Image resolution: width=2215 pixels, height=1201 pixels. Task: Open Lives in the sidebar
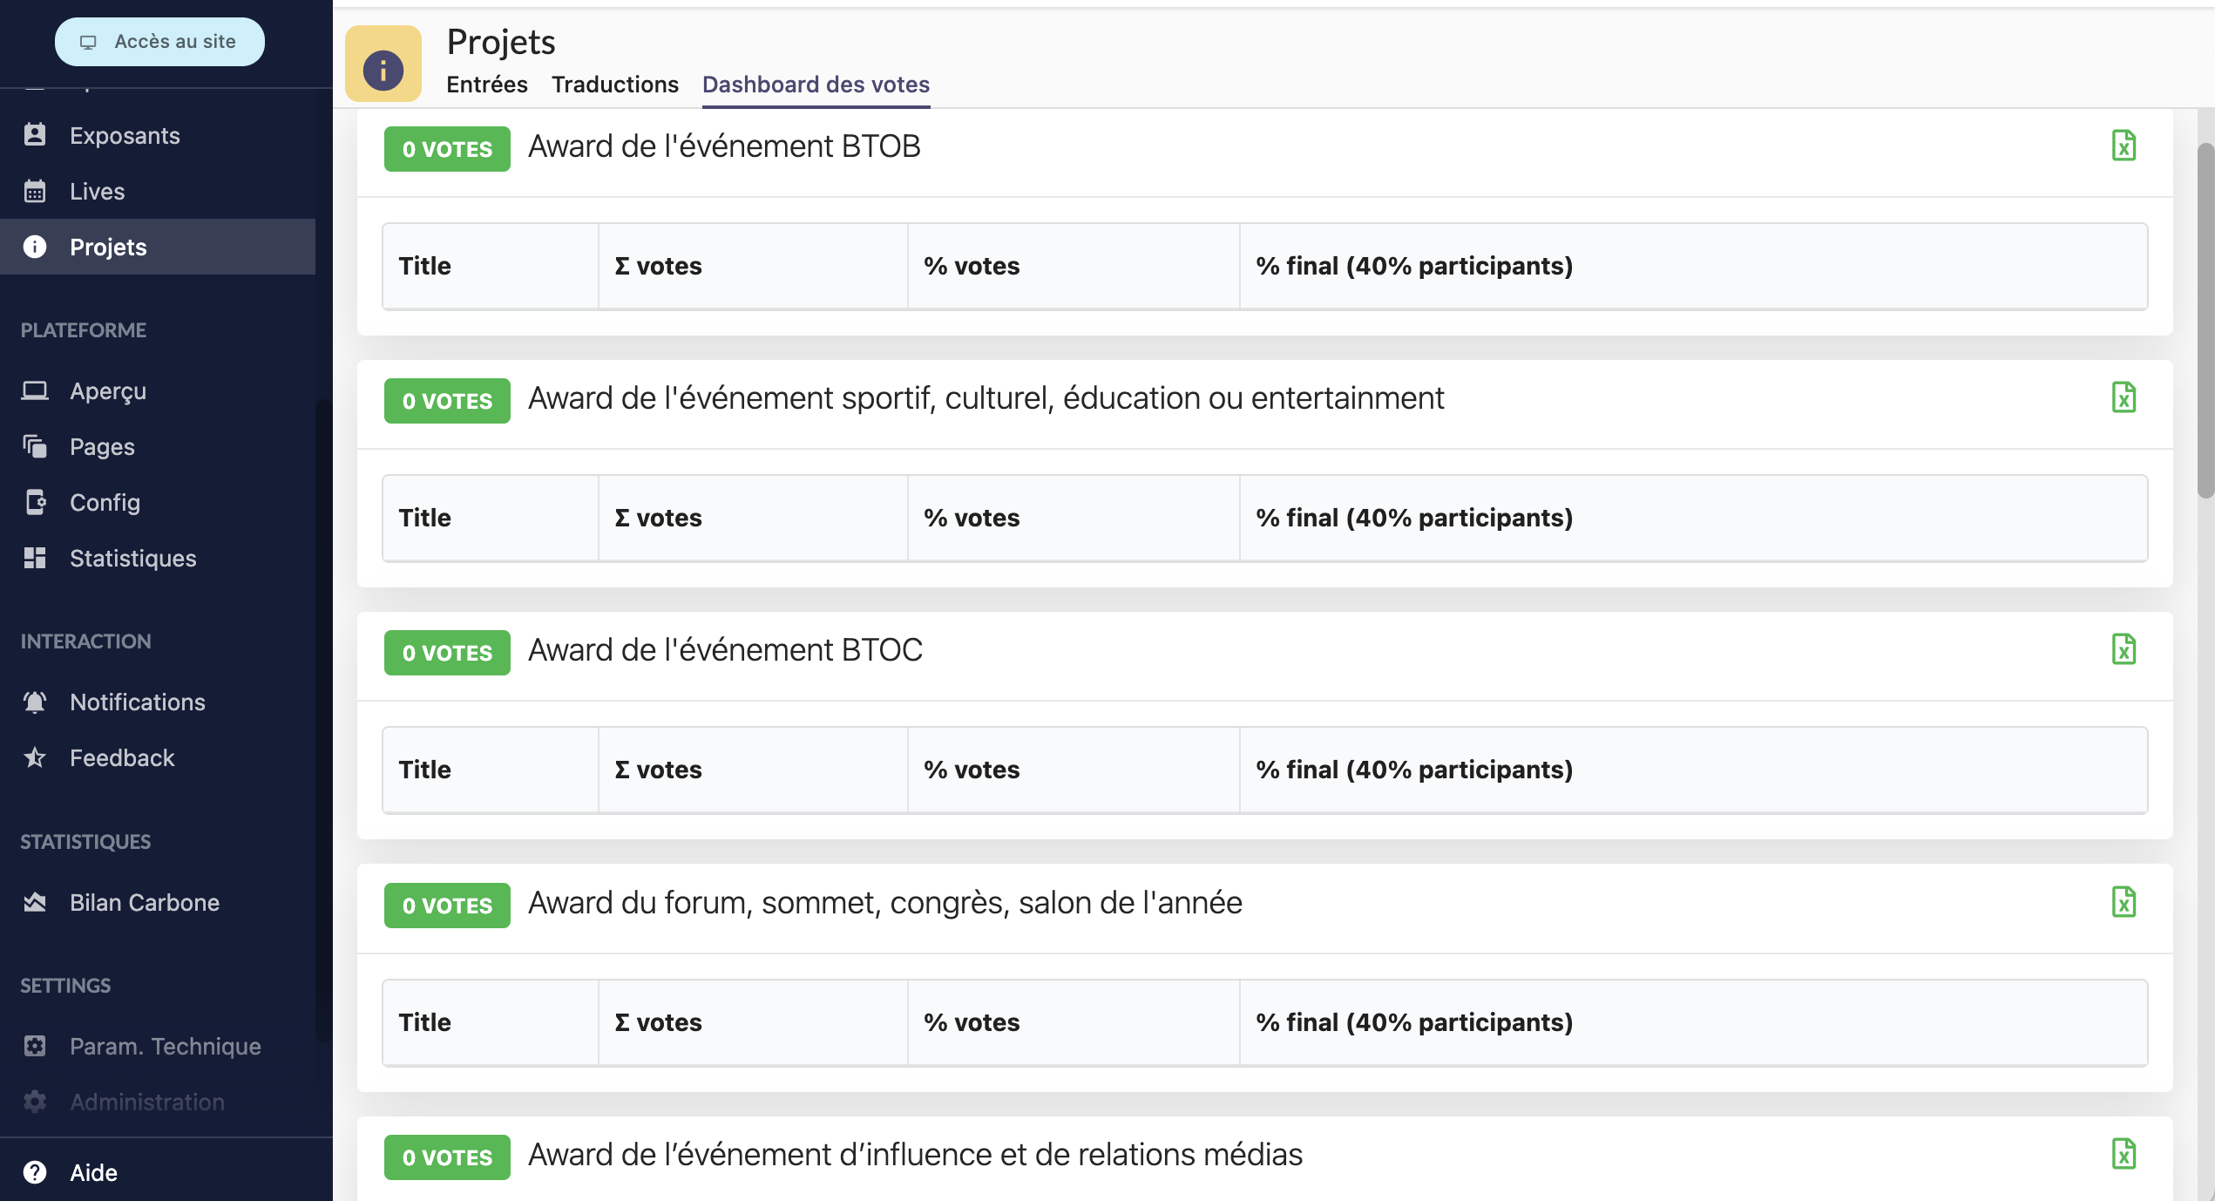(x=158, y=191)
